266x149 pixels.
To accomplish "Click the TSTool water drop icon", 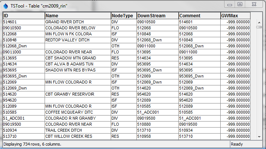I will pos(6,6).
